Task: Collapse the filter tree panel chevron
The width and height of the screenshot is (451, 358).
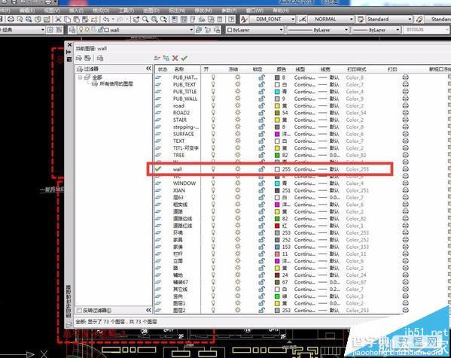Action: pos(148,68)
